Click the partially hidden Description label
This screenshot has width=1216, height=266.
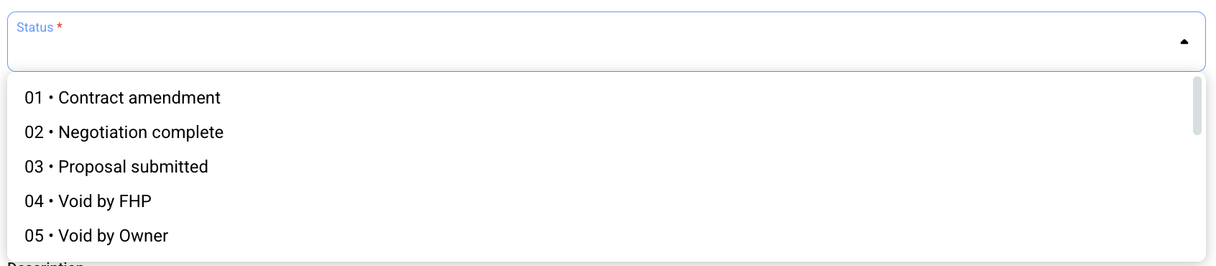click(46, 264)
